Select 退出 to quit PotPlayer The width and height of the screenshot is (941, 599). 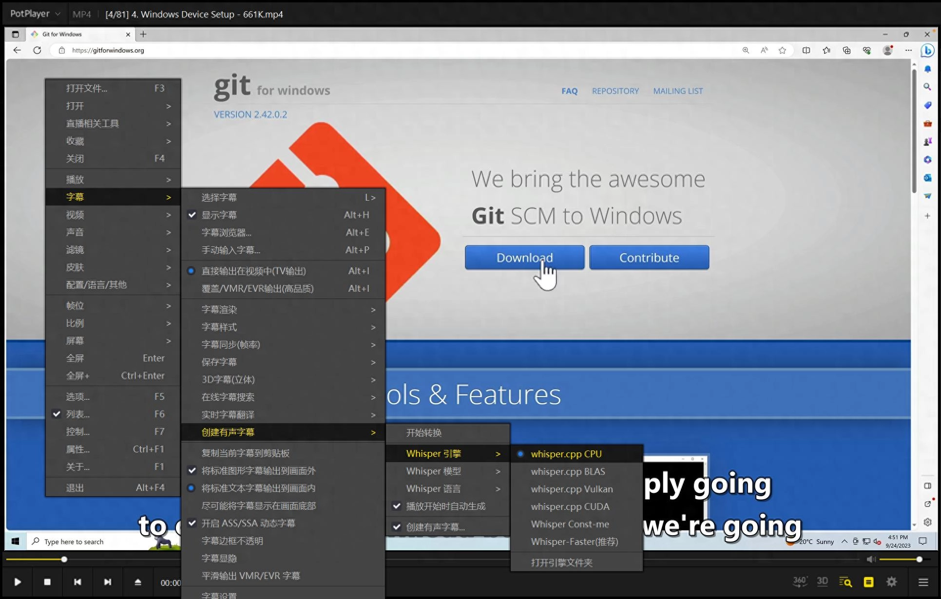pyautogui.click(x=113, y=487)
